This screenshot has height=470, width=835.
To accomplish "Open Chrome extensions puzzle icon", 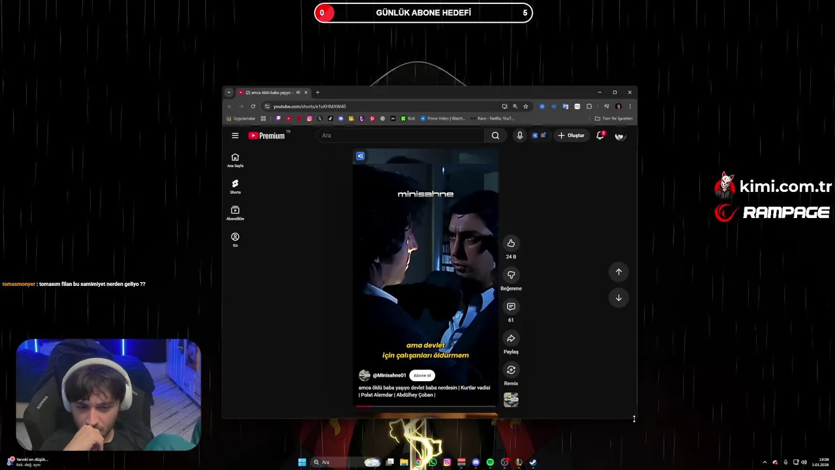I will pyautogui.click(x=589, y=106).
